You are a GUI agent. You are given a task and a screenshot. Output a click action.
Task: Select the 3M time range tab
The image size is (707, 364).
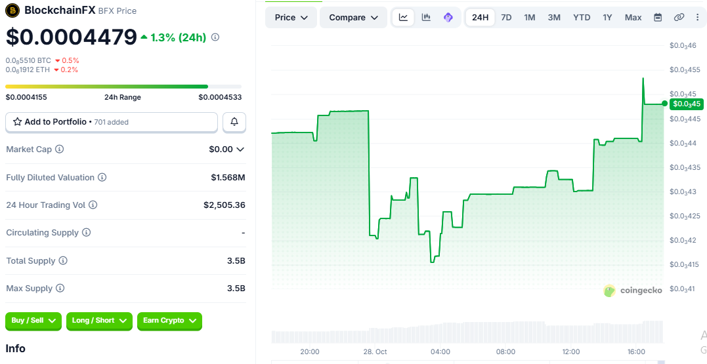click(554, 18)
